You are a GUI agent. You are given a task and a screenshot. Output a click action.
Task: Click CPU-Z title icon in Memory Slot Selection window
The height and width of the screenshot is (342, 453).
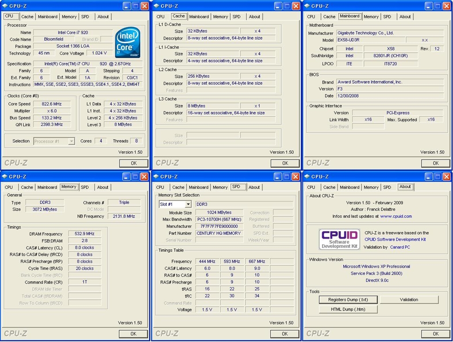click(156, 176)
